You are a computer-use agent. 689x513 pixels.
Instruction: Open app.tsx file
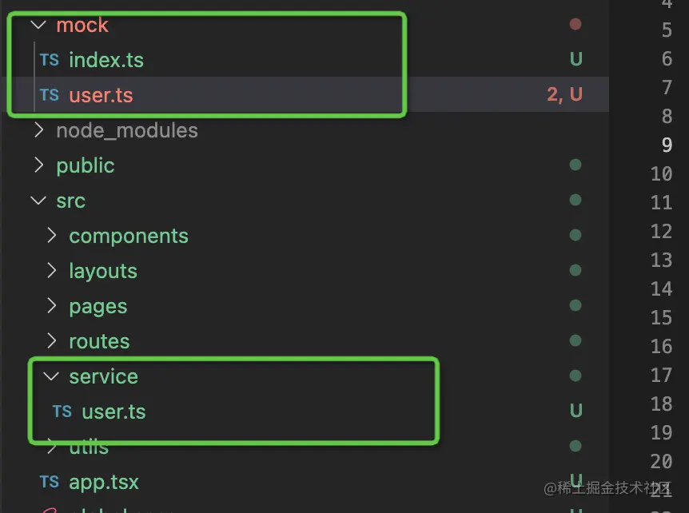[x=104, y=483]
